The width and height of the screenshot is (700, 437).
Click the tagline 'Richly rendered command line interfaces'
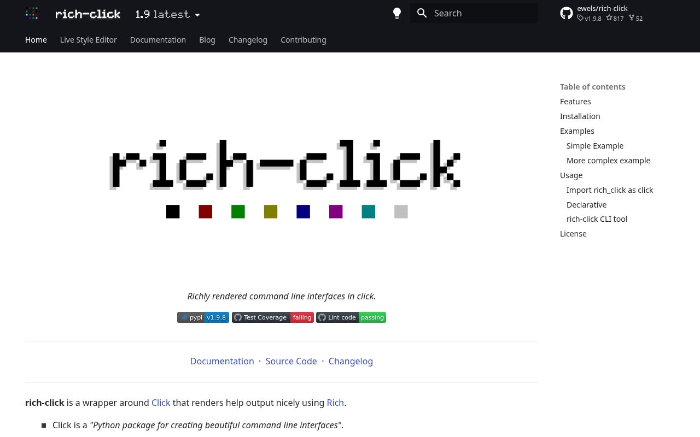(x=282, y=296)
